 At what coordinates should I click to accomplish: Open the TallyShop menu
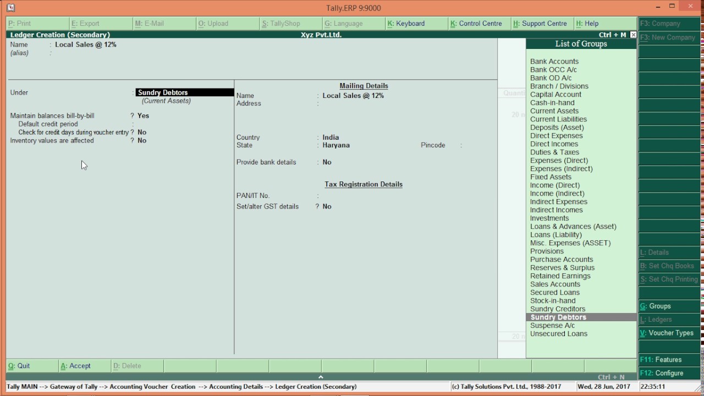click(291, 24)
